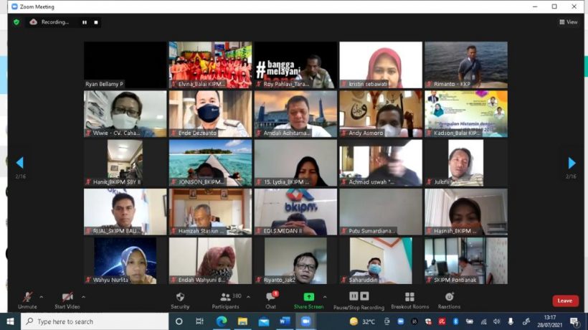The height and width of the screenshot is (330, 588).
Task: Open the Participants panel
Action: coord(225,301)
